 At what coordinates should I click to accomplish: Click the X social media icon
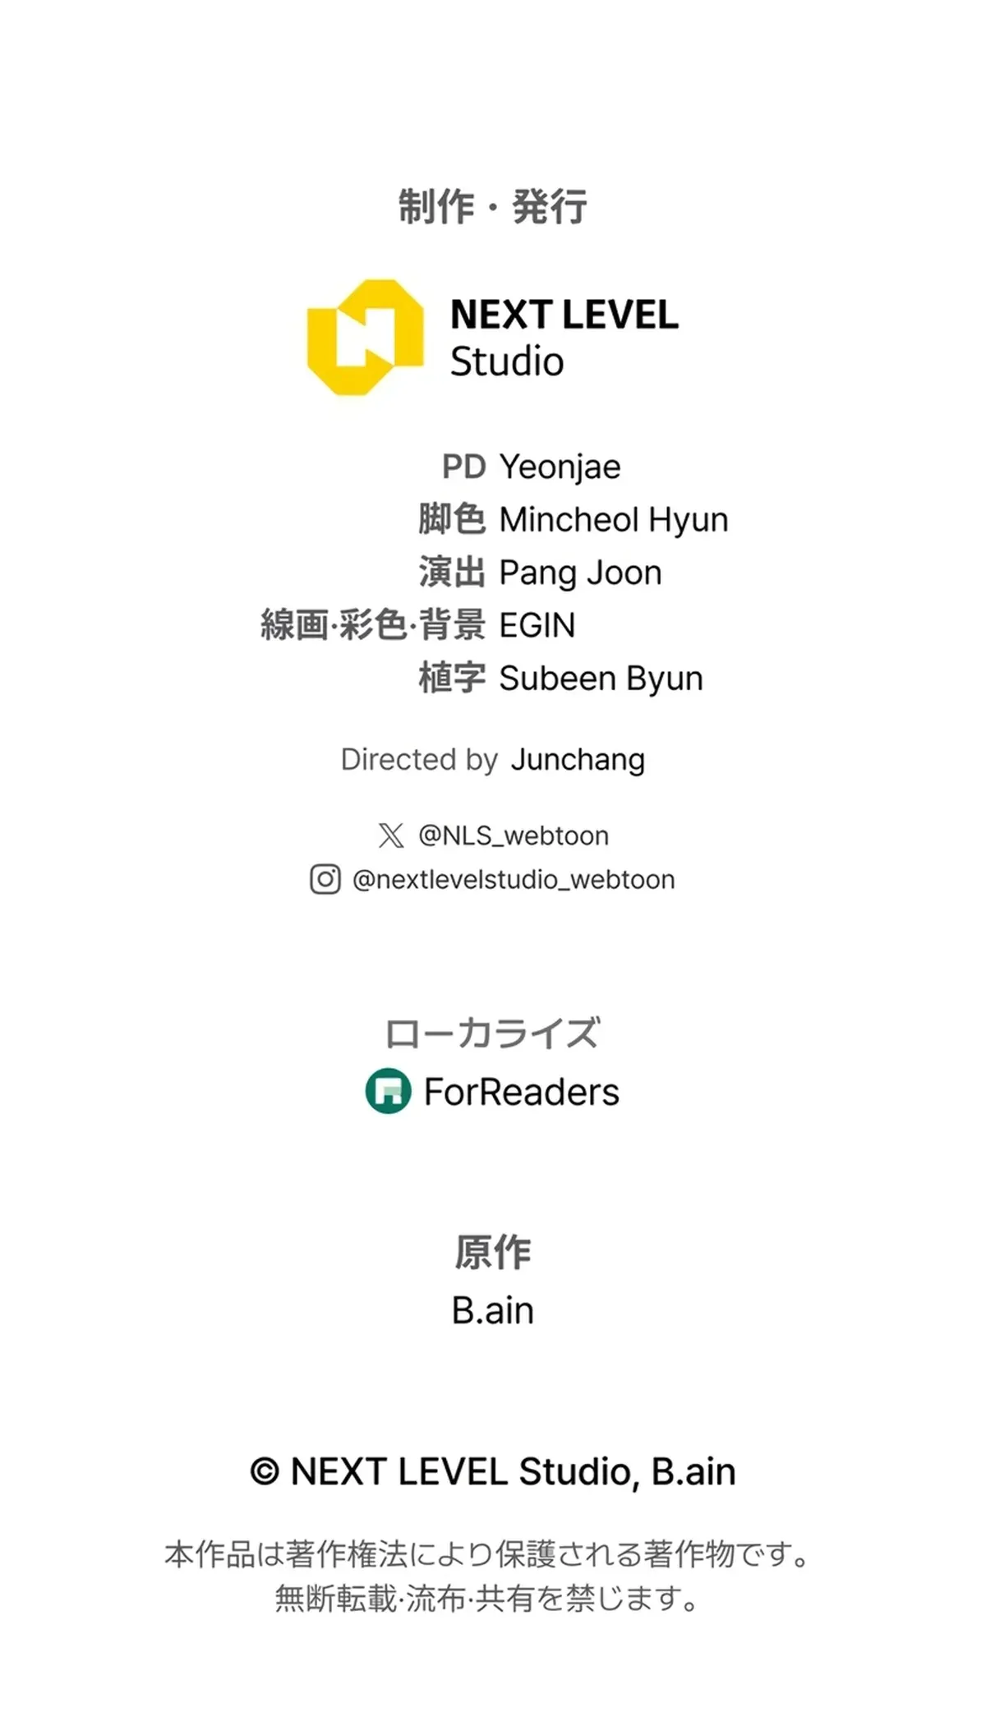391,835
